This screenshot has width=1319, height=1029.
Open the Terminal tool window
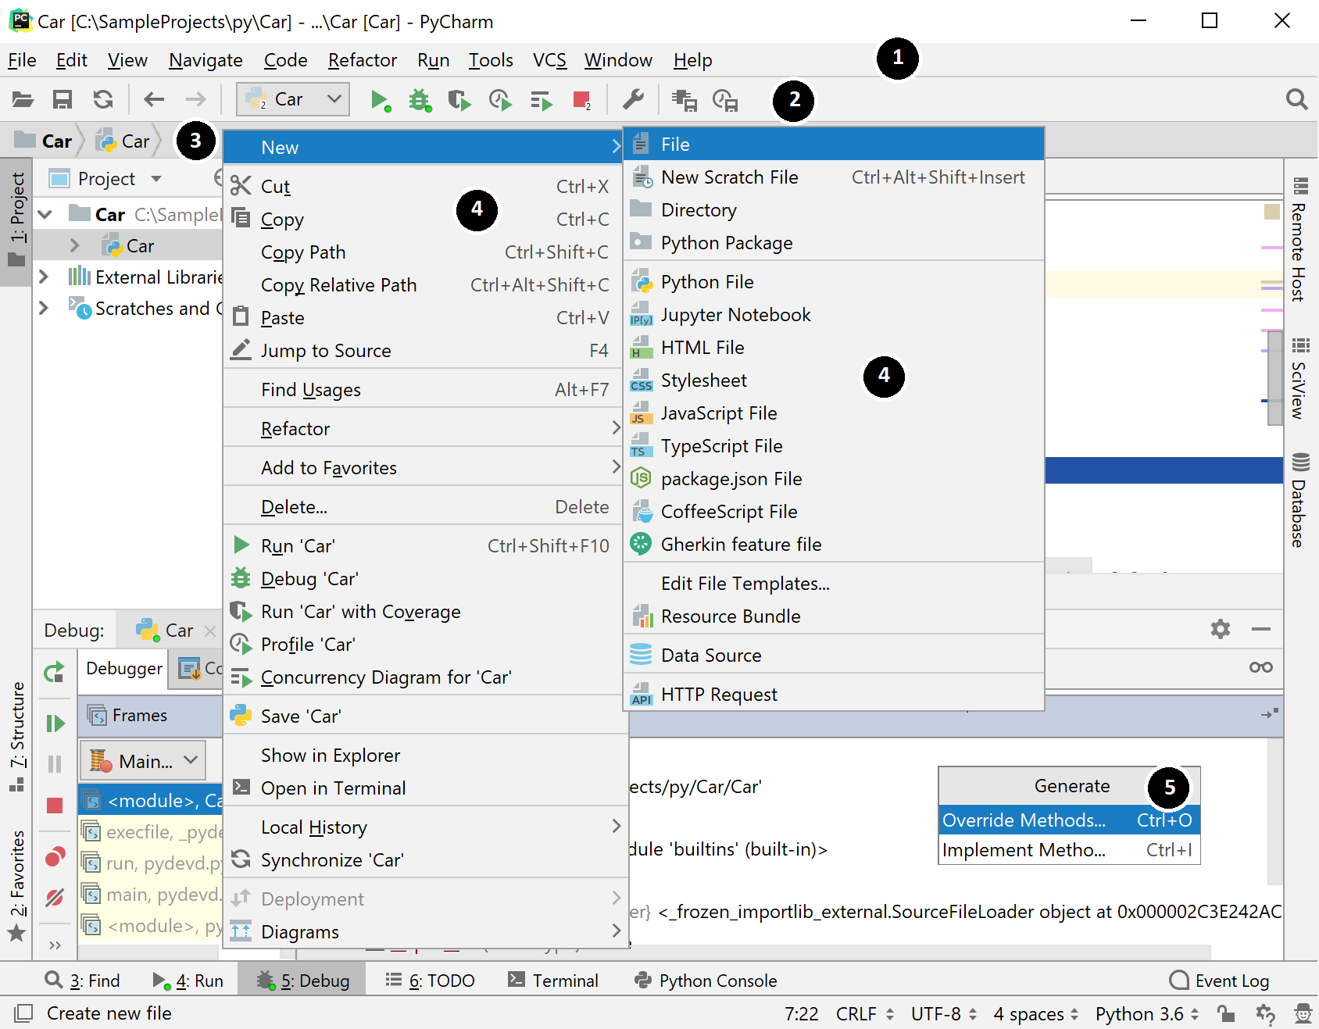click(553, 981)
